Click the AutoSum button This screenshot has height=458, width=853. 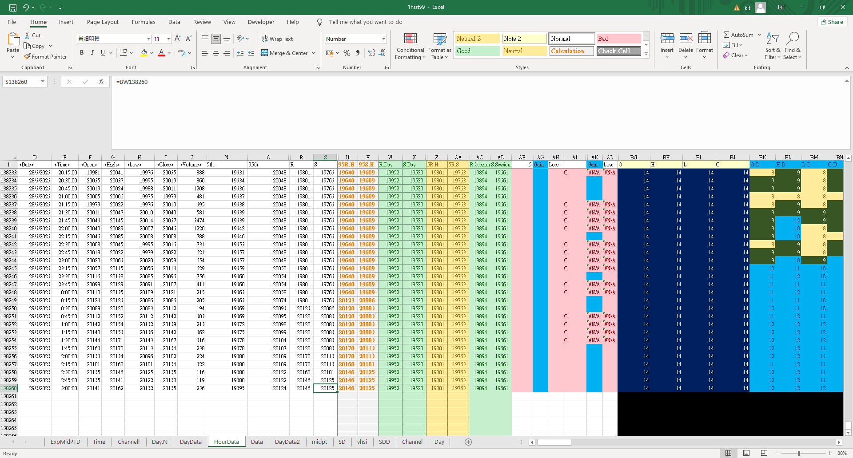738,35
